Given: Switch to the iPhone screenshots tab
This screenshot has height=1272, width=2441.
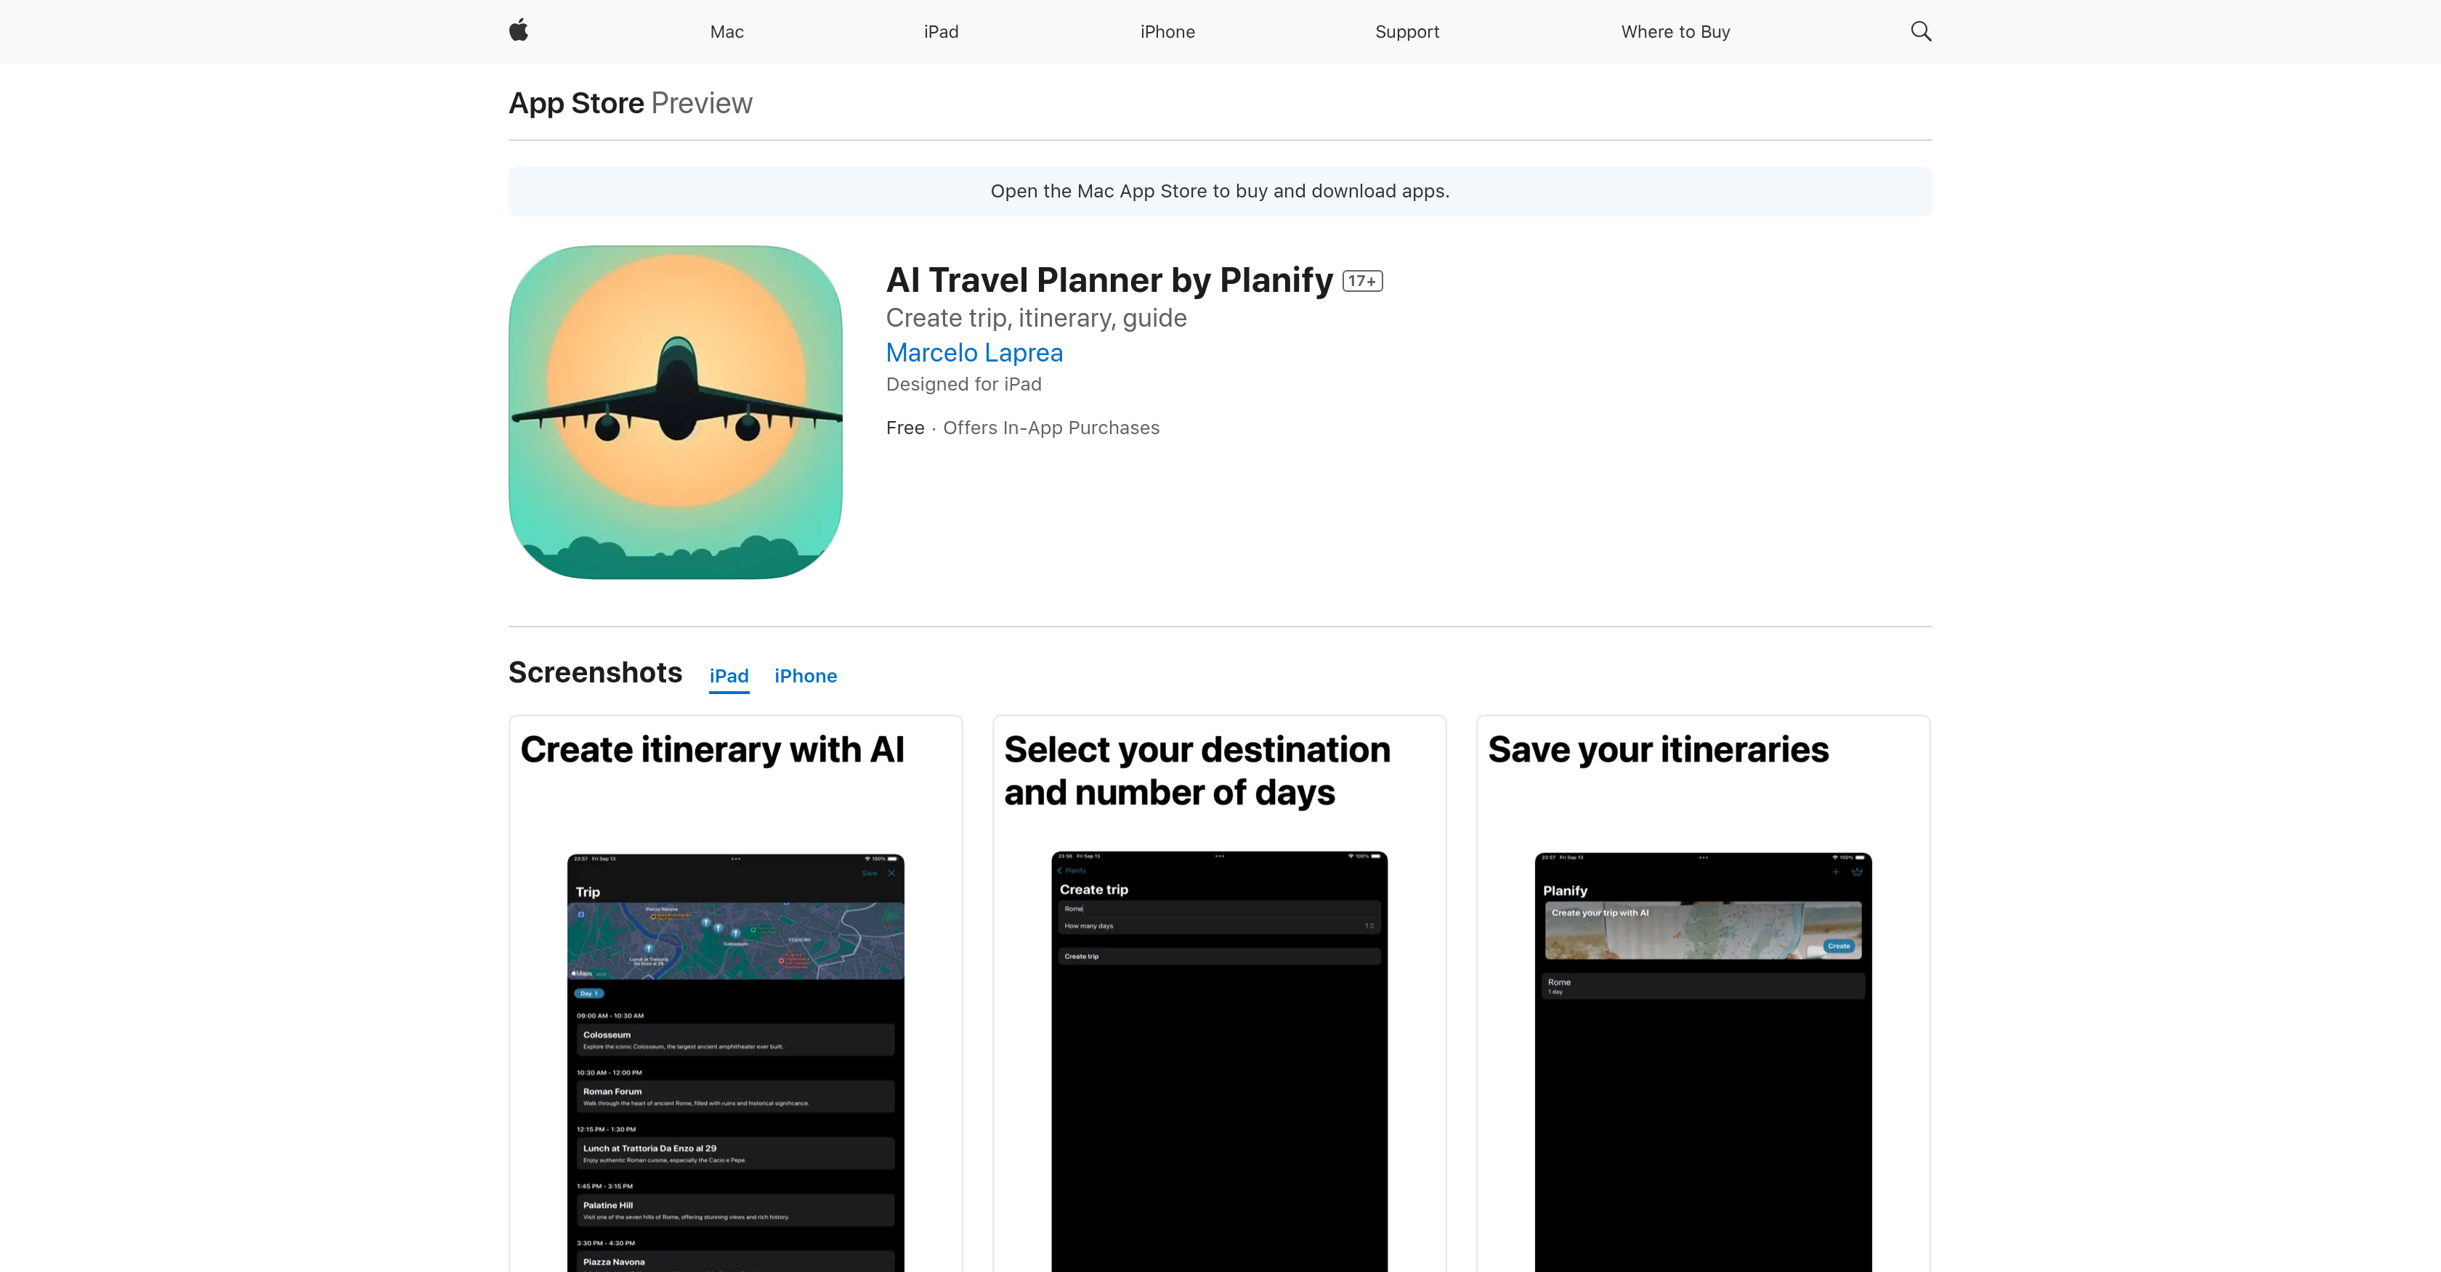Looking at the screenshot, I should pyautogui.click(x=806, y=675).
